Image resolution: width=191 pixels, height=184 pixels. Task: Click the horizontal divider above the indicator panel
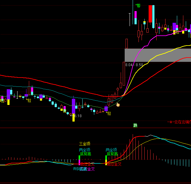[x=95, y=128]
